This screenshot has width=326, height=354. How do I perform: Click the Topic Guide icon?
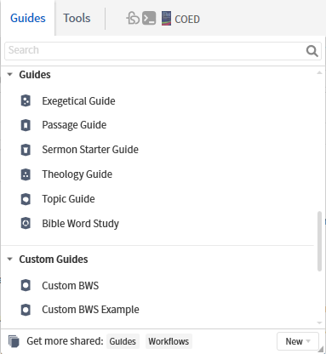coord(26,199)
